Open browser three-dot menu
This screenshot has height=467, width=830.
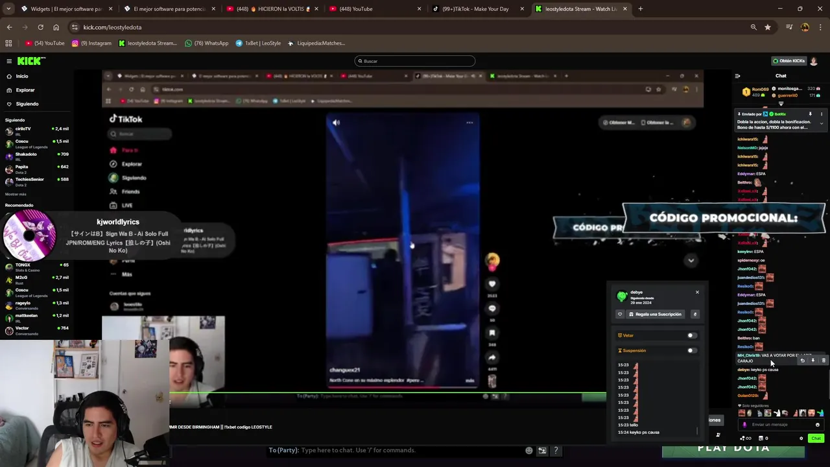tap(820, 27)
